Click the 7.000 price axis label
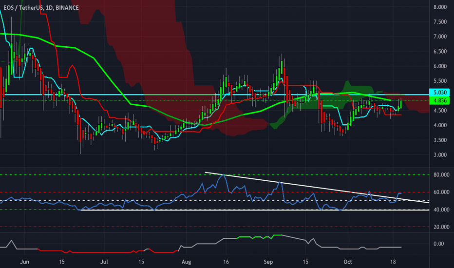This screenshot has height=268, width=454. pyautogui.click(x=440, y=37)
